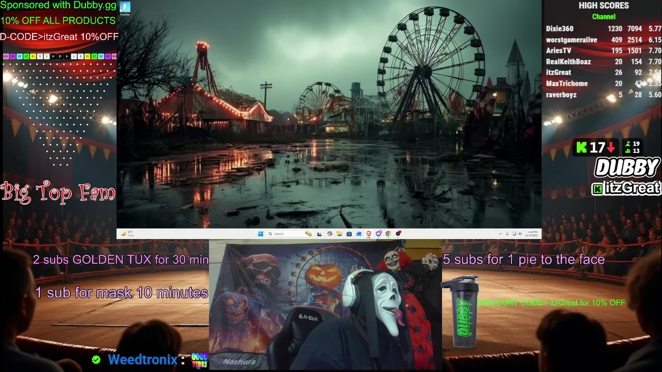Viewport: 662px width, 372px height.
Task: Click the red down arrow by viewer count
Action: (611, 148)
